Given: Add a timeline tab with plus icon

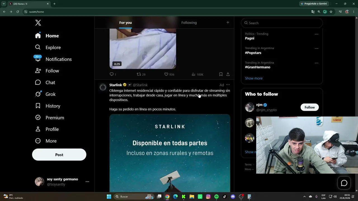Looking at the screenshot, I should (228, 22).
